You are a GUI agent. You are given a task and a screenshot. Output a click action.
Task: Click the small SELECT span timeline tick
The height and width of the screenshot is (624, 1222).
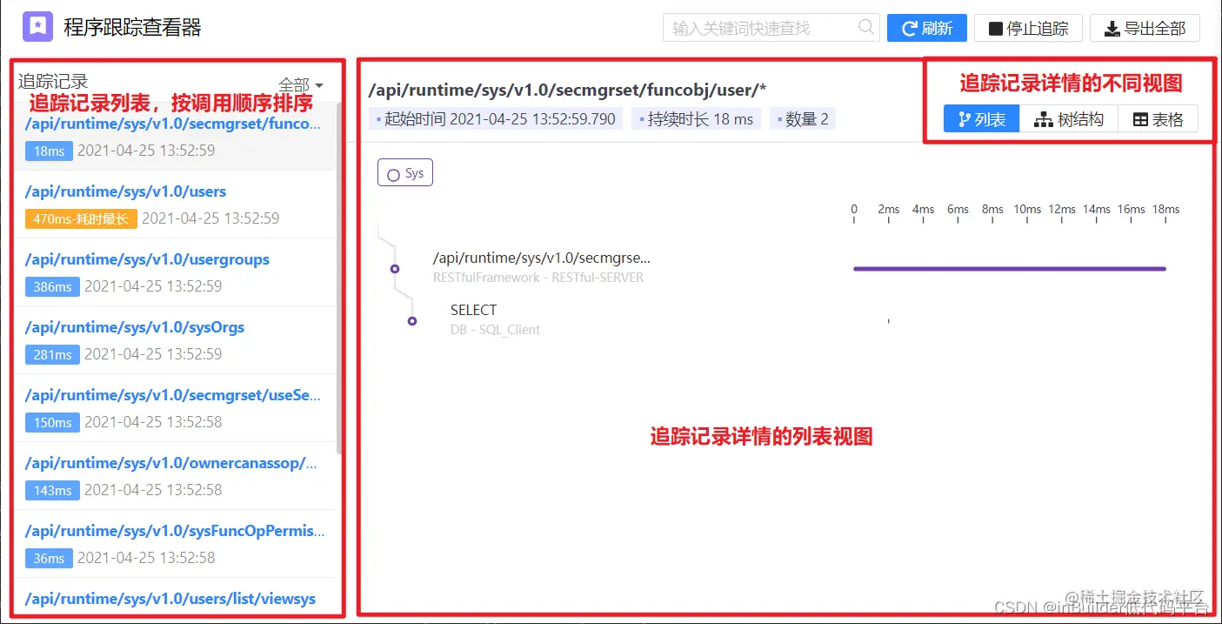point(888,321)
